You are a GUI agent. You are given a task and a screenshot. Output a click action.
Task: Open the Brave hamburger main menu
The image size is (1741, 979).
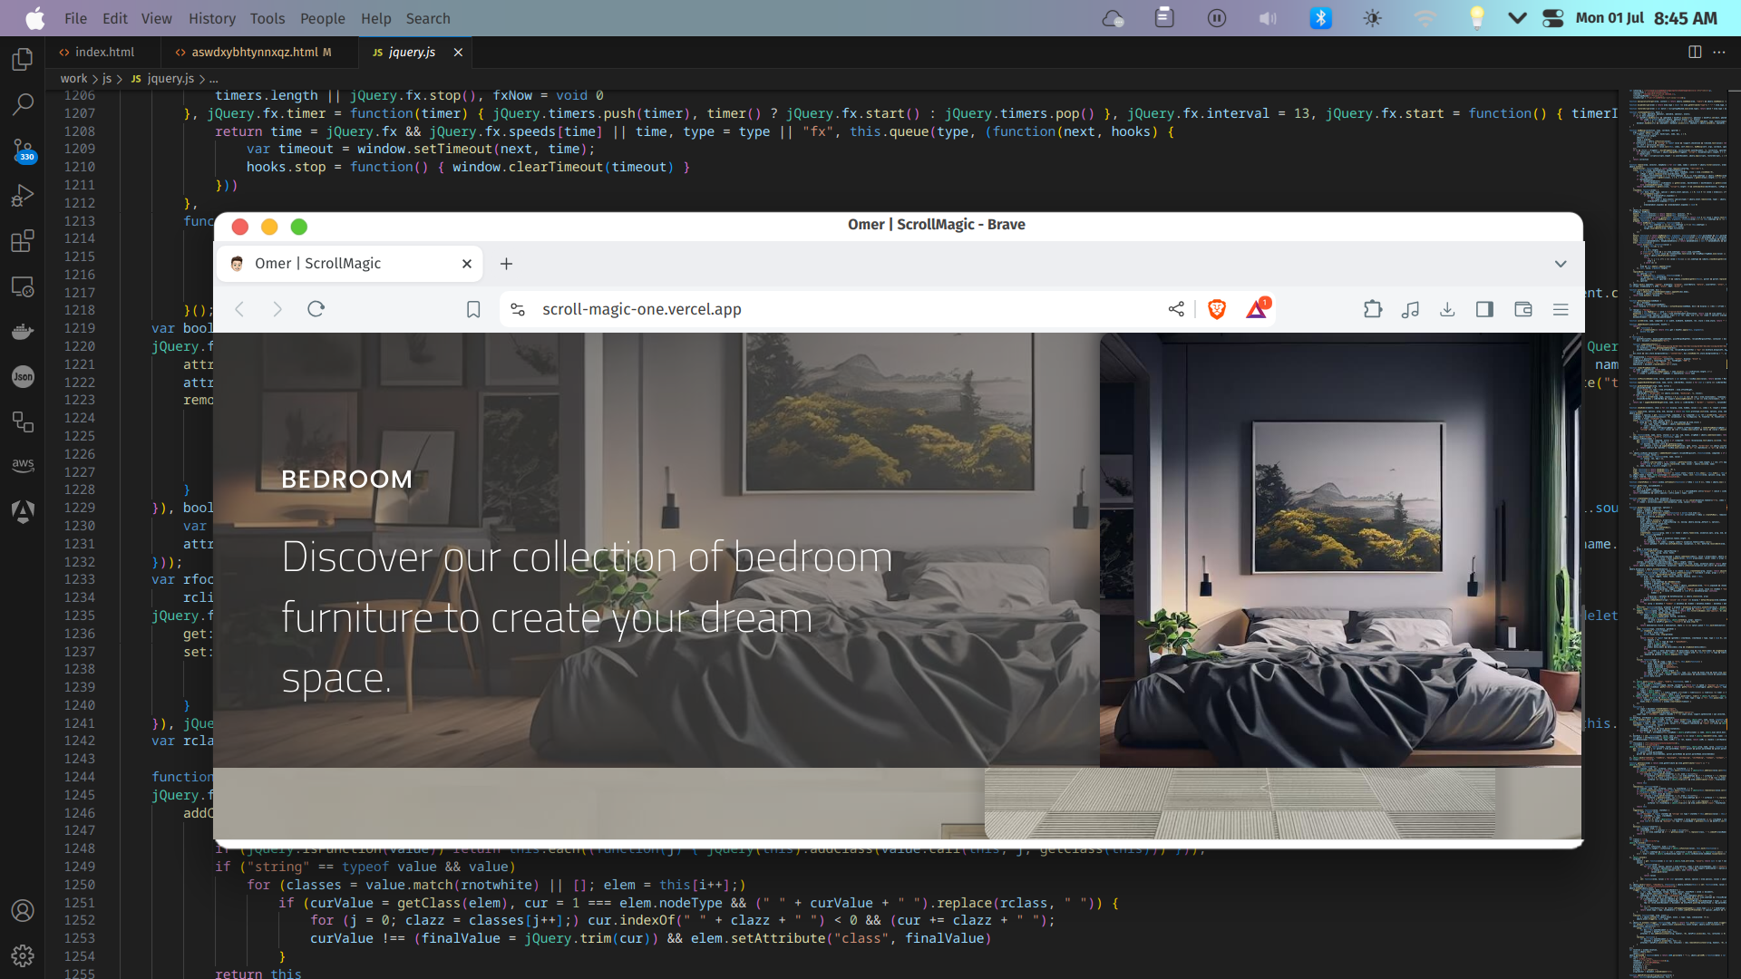tap(1561, 310)
